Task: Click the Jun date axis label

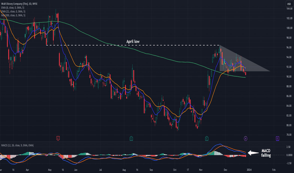Action: tap(76, 170)
